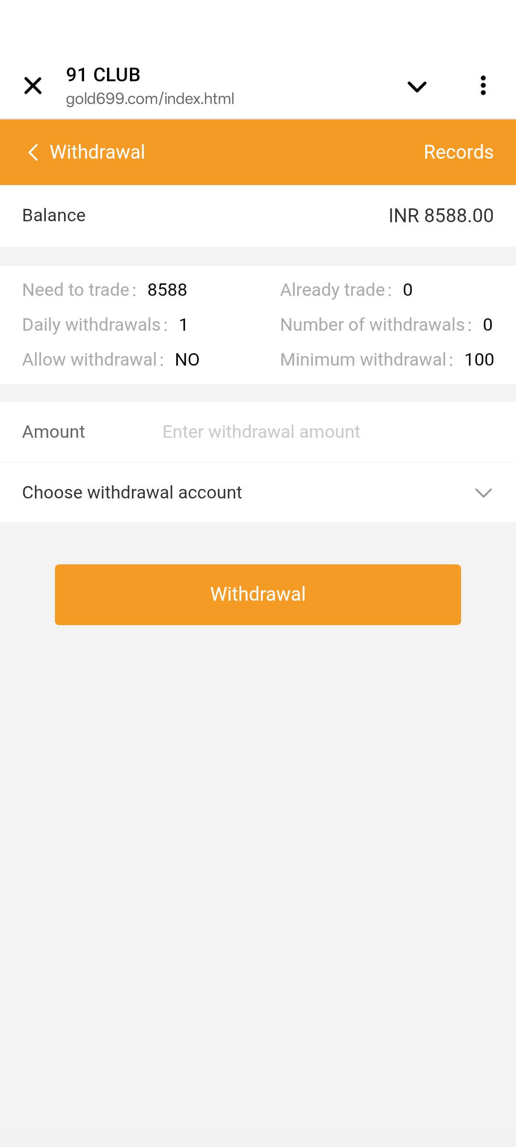516x1147 pixels.
Task: Tap the Withdrawal header title text
Action: [97, 152]
